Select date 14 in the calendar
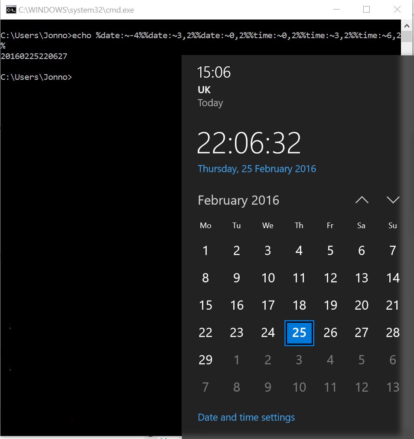The image size is (414, 439). (x=393, y=278)
